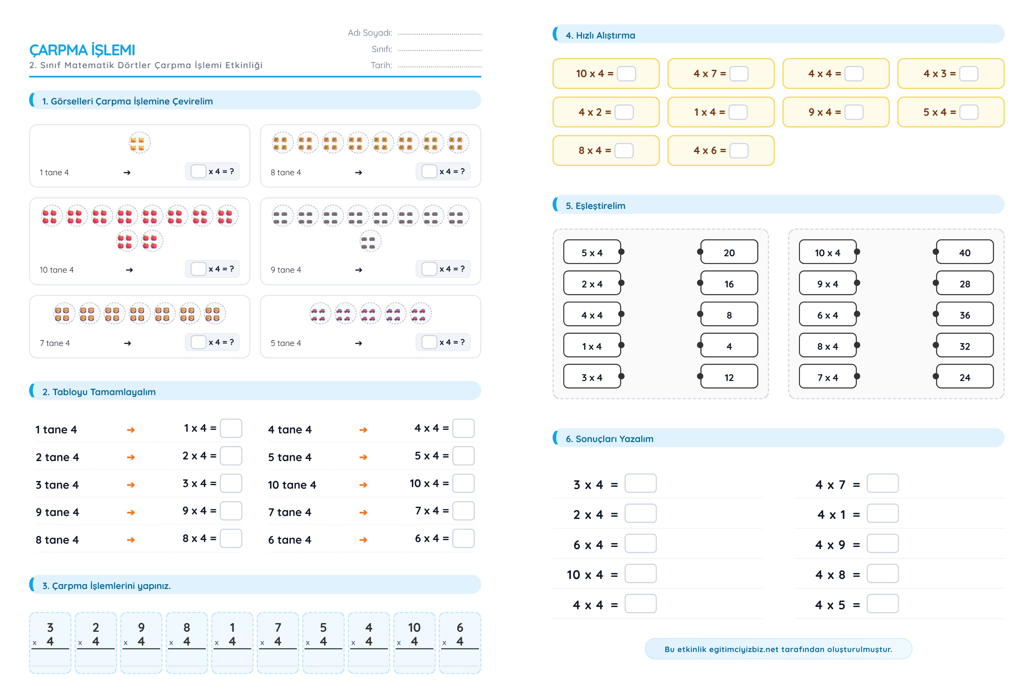Select the 3 x 4 matching card
The height and width of the screenshot is (699, 1034).
(x=592, y=377)
